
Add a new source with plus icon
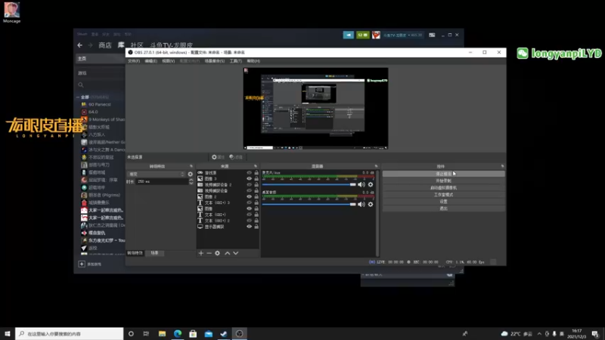coord(200,253)
